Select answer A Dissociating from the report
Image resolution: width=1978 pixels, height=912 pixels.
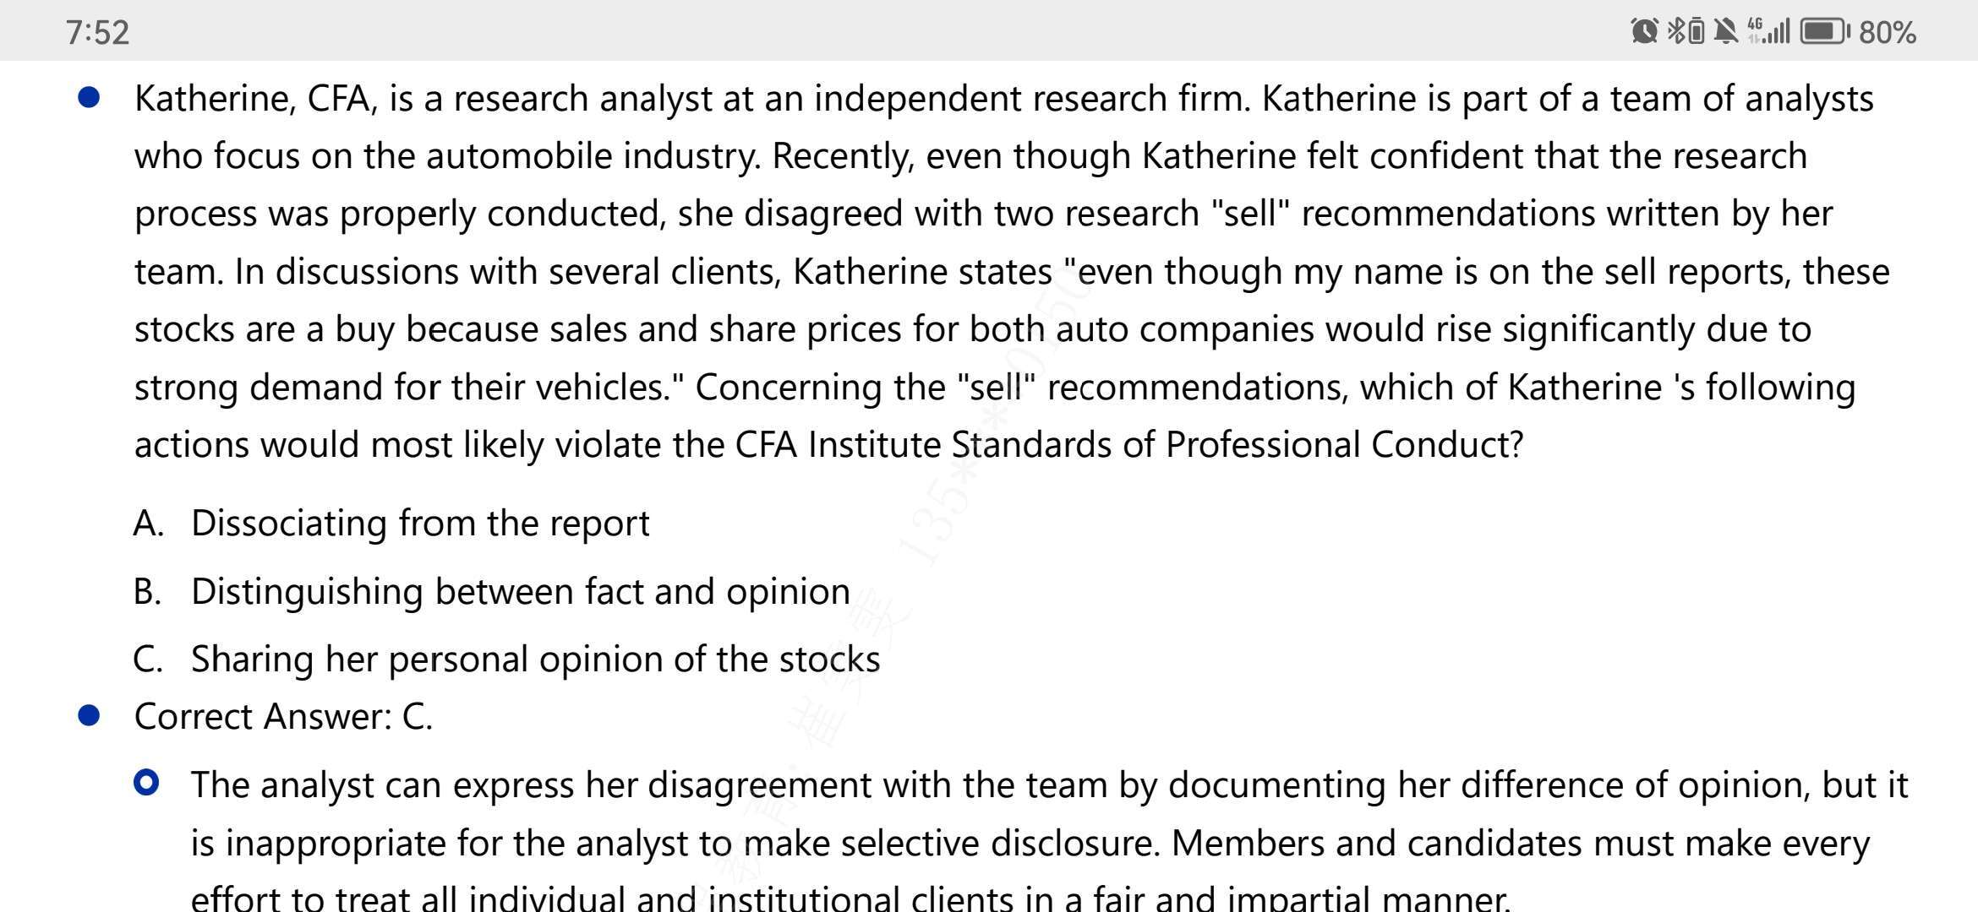click(x=391, y=524)
